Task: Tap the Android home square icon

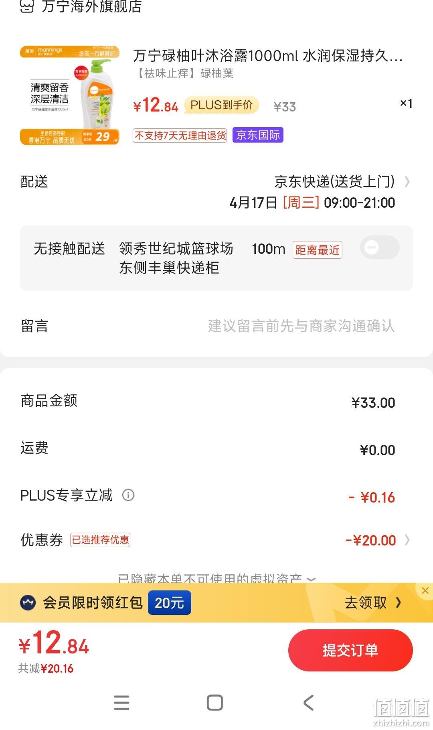Action: 215,702
